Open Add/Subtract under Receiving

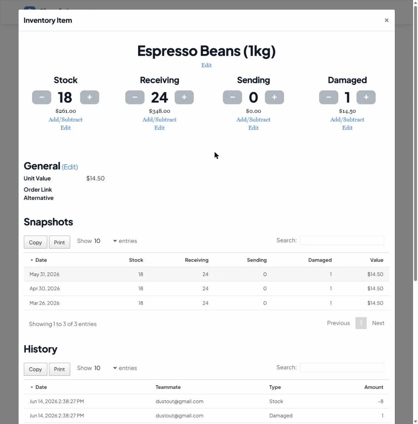point(159,120)
